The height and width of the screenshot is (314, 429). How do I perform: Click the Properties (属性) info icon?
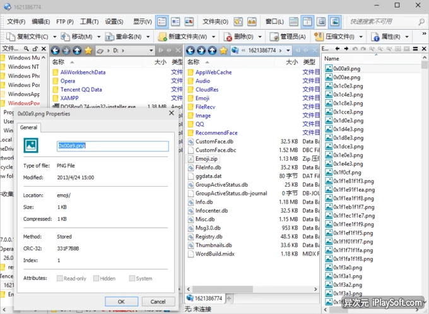click(x=375, y=37)
